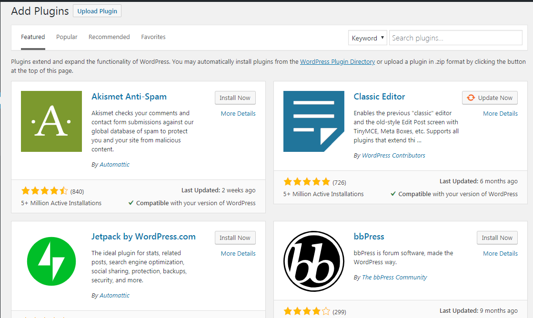The width and height of the screenshot is (533, 318).
Task: Update the Classic Editor plugin now
Action: (490, 98)
